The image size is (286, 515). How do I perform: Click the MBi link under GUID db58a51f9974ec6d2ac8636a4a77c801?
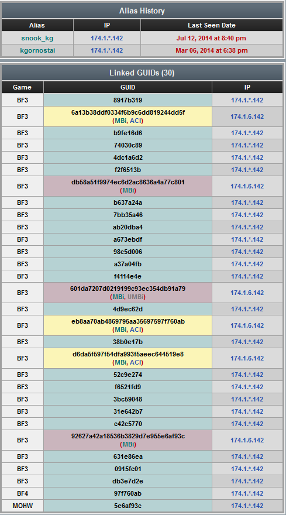click(x=128, y=191)
